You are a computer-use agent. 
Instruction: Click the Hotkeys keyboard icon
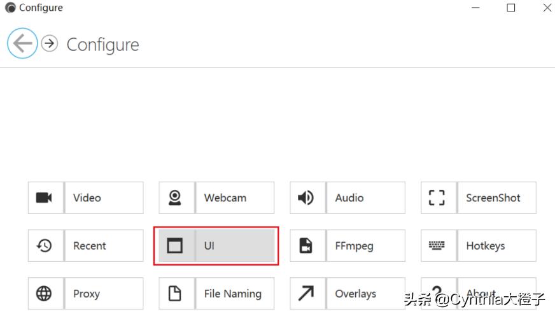(437, 246)
